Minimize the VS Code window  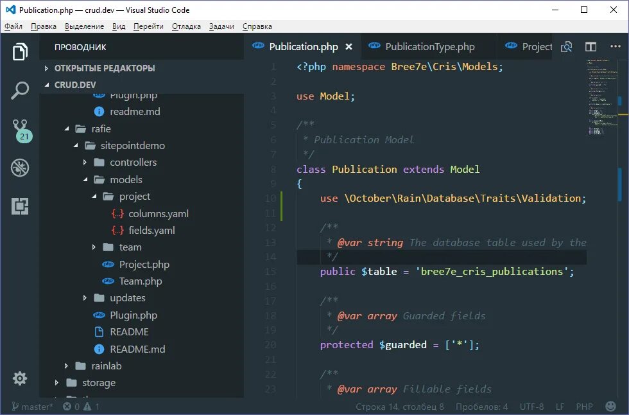pyautogui.click(x=555, y=10)
